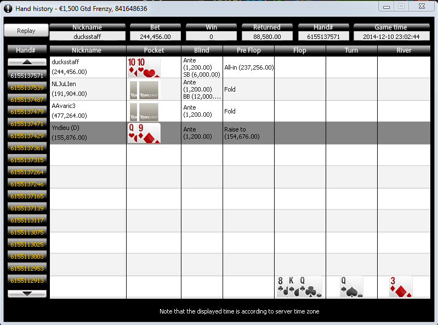438x325 pixels.
Task: Open hand 6155137139
Action: [27, 208]
